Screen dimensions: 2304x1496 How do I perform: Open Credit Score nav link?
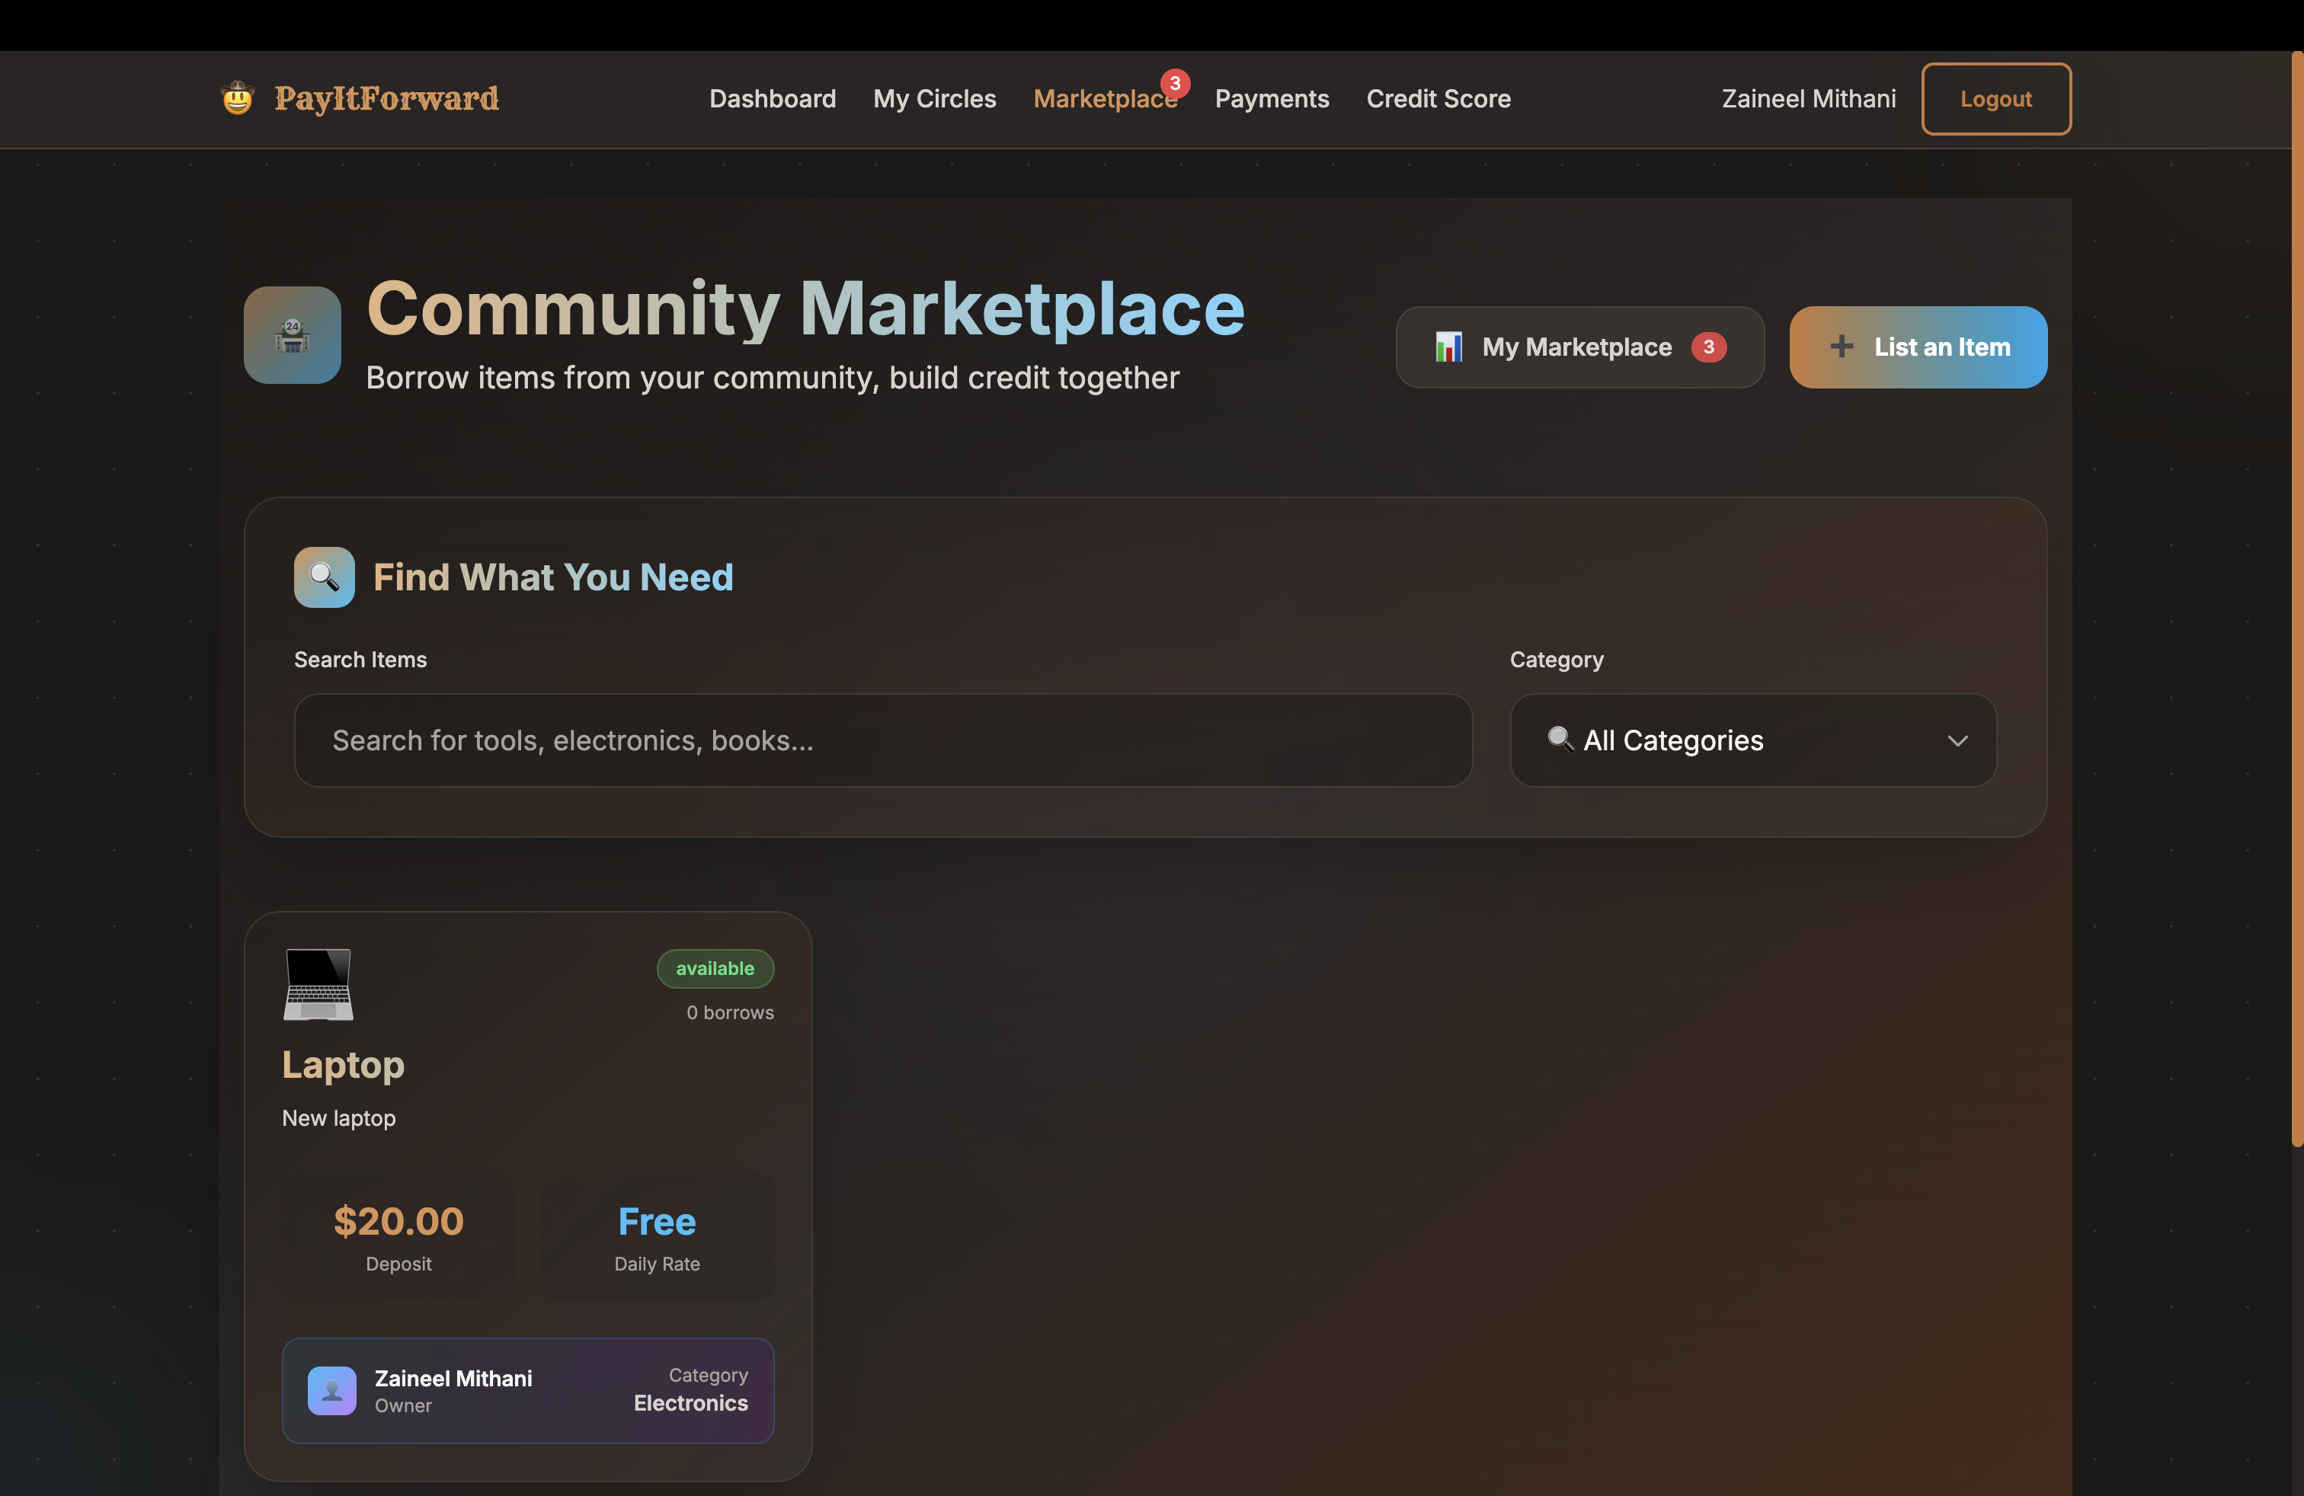coord(1438,99)
